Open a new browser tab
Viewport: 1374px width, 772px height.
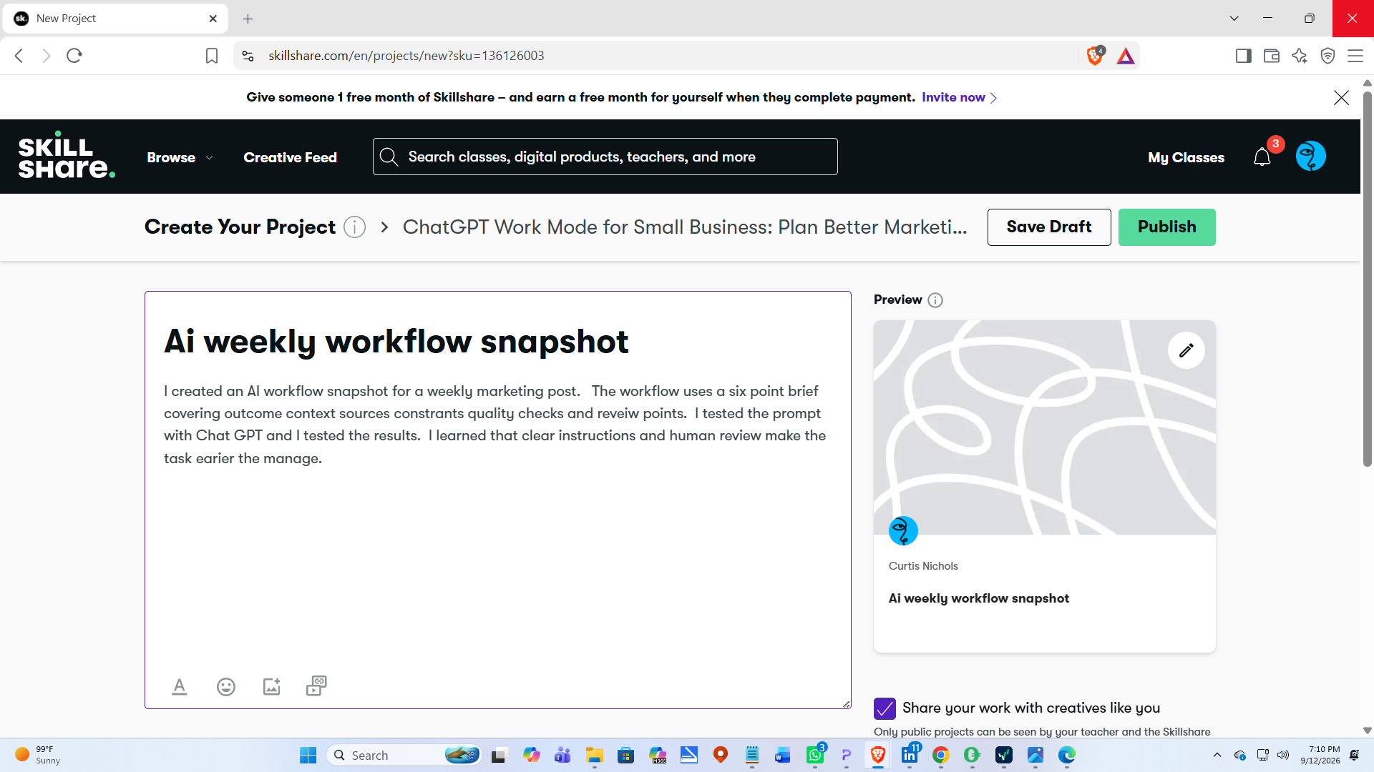[248, 19]
